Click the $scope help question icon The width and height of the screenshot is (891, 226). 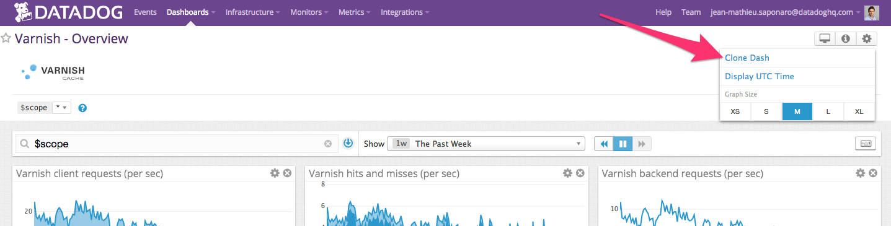(82, 108)
